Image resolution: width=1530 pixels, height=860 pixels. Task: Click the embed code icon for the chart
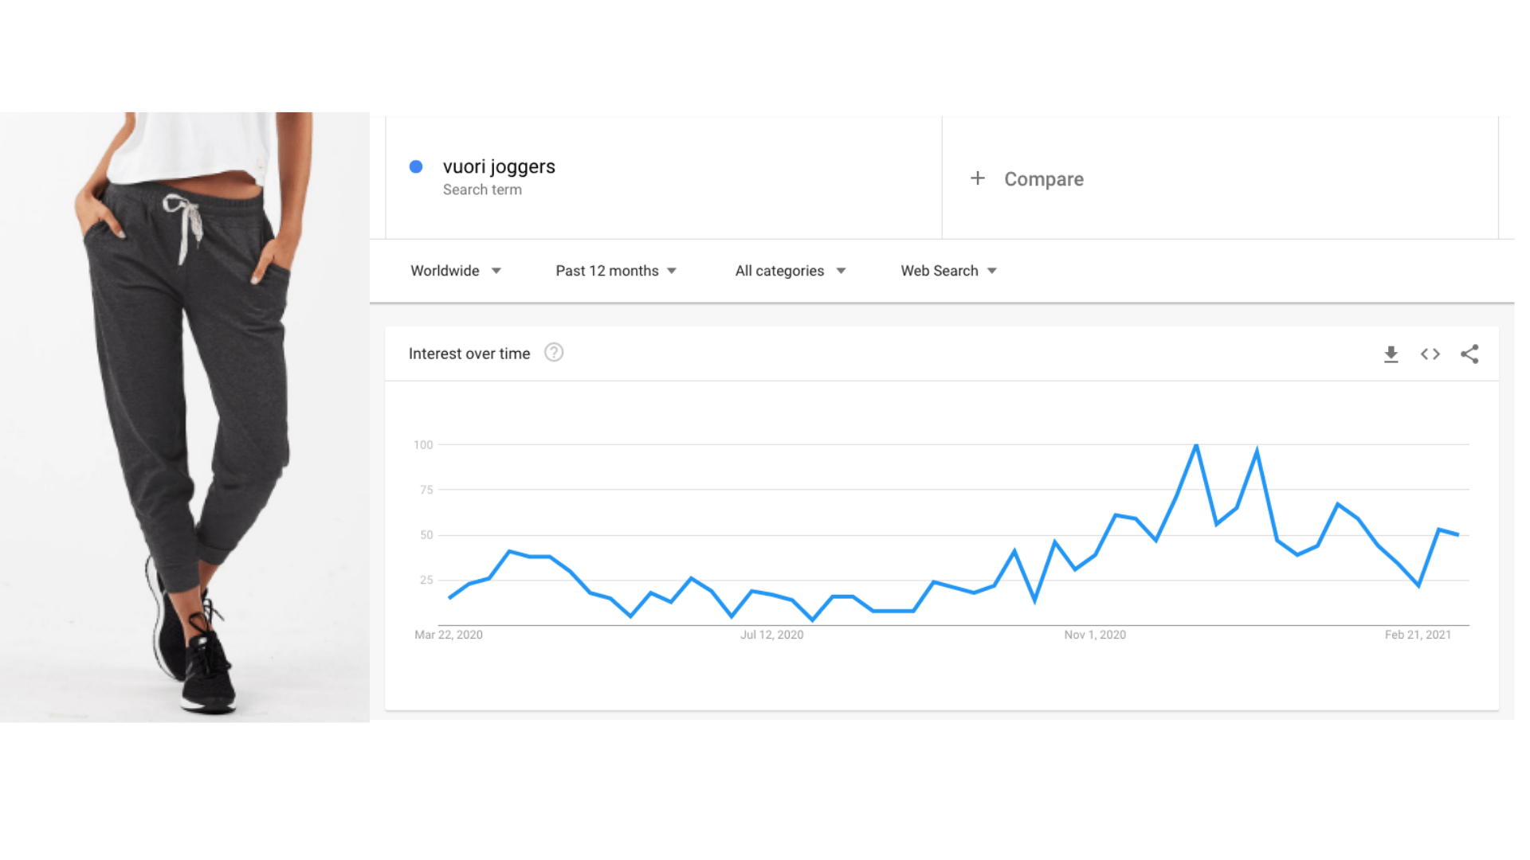coord(1430,354)
